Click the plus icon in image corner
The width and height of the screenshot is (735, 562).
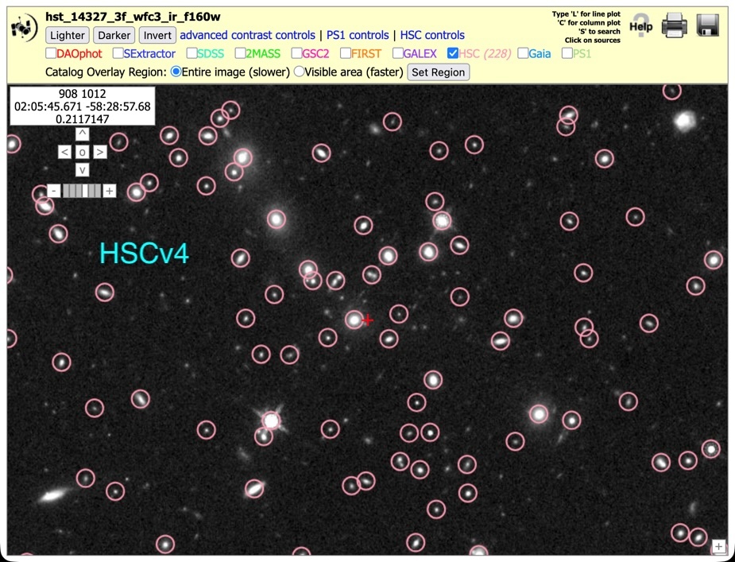coord(718,546)
